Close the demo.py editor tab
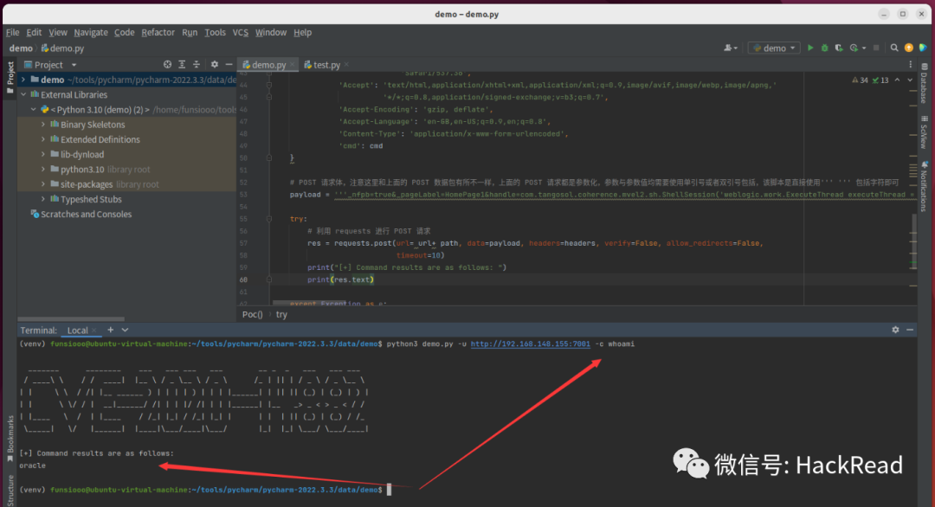The image size is (935, 507). tap(293, 64)
